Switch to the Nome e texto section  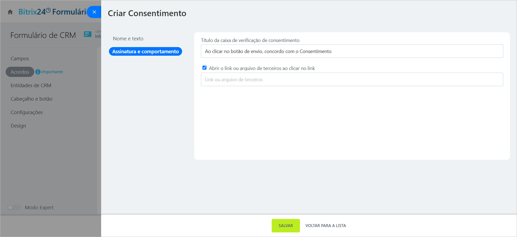tap(128, 39)
